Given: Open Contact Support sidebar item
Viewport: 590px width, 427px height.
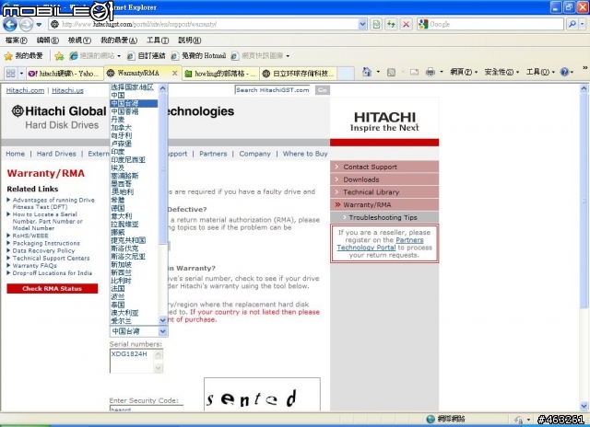Looking at the screenshot, I should 384,167.
